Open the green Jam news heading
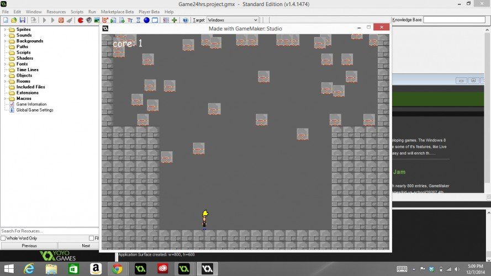The height and width of the screenshot is (276, 491). click(x=399, y=172)
